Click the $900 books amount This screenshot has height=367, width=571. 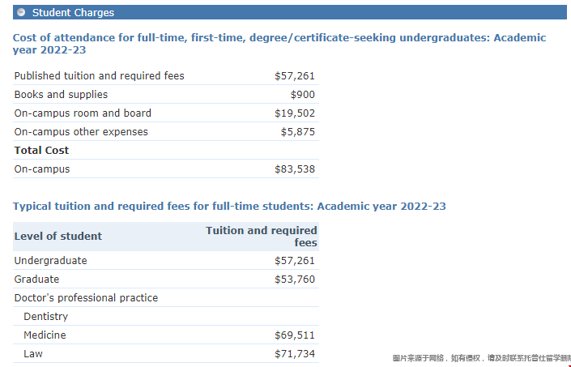(x=302, y=95)
